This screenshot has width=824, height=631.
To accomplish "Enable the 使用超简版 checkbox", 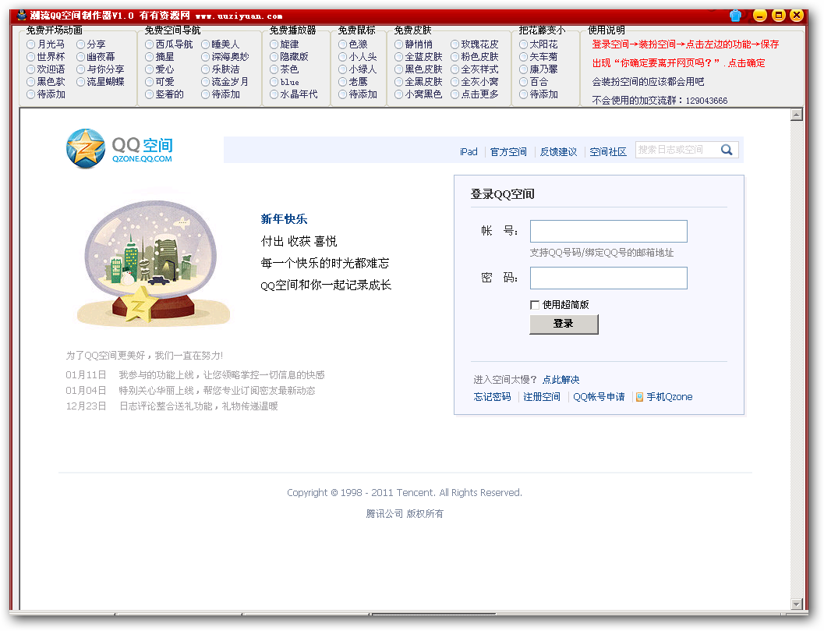I will [x=535, y=305].
